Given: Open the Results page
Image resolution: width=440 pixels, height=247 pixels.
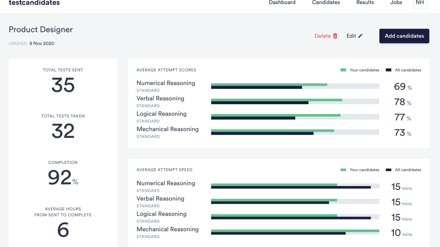Looking at the screenshot, I should [x=365, y=2].
